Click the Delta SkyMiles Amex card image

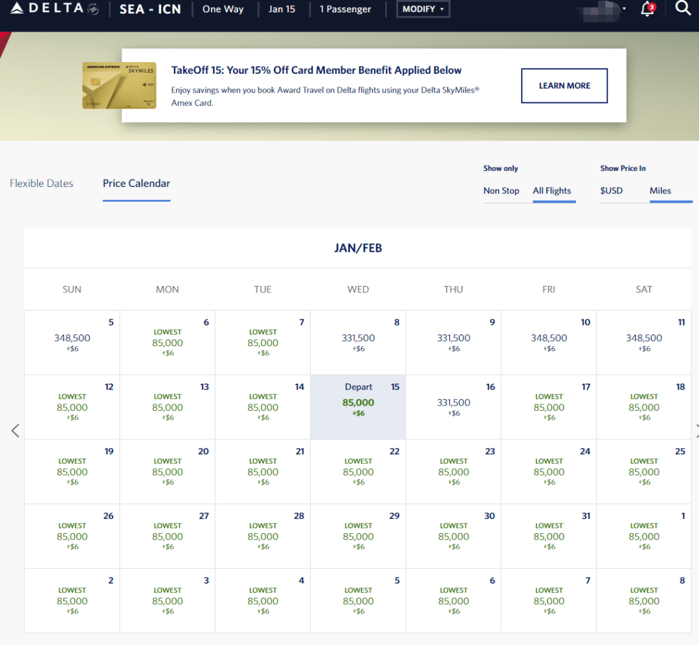click(119, 85)
